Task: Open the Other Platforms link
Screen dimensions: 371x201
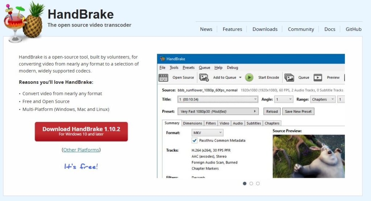Action: pyautogui.click(x=81, y=150)
